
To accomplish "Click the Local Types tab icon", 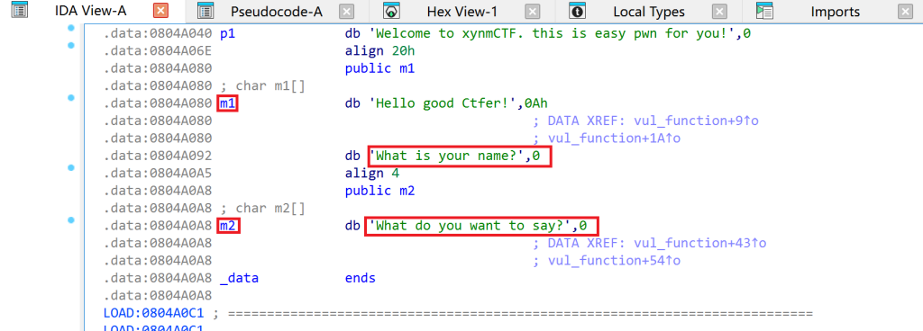I will click(x=578, y=11).
